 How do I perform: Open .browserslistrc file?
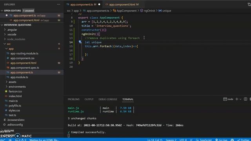pyautogui.click(x=16, y=120)
